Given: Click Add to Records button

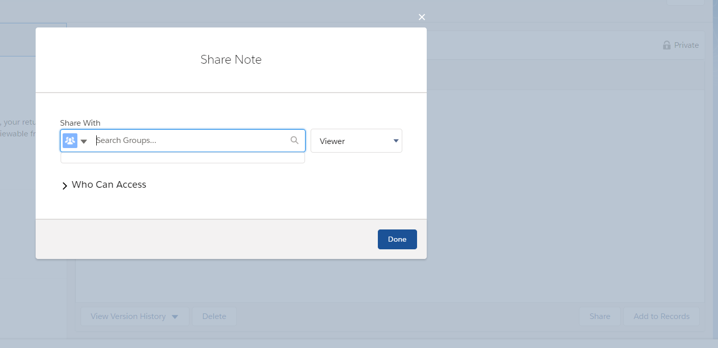Looking at the screenshot, I should [661, 316].
